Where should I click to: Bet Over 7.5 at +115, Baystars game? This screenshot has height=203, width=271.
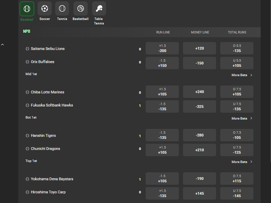click(x=237, y=179)
